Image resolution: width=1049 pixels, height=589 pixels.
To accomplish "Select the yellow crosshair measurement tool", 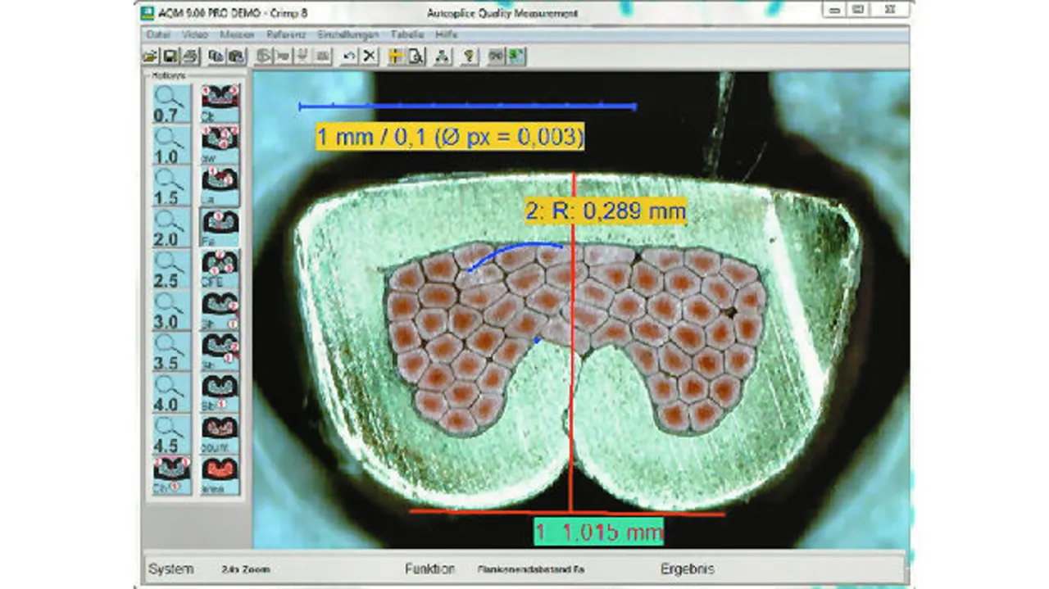I will point(396,57).
